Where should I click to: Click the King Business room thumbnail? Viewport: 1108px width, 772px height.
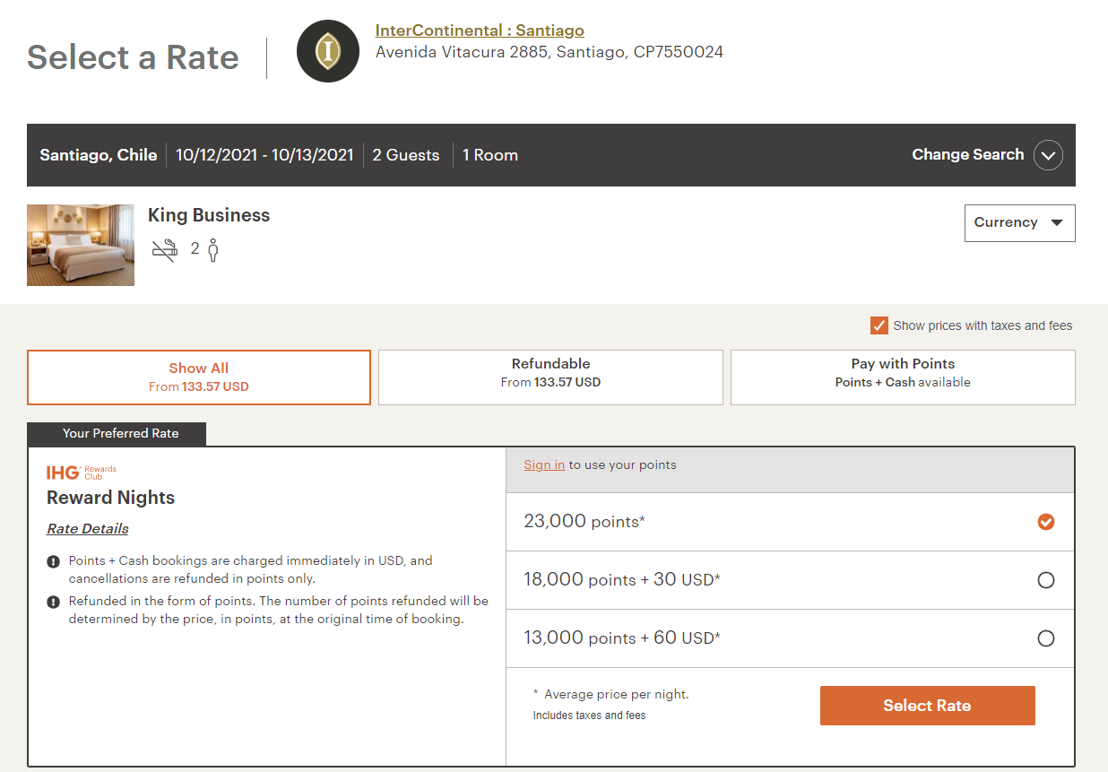[81, 245]
